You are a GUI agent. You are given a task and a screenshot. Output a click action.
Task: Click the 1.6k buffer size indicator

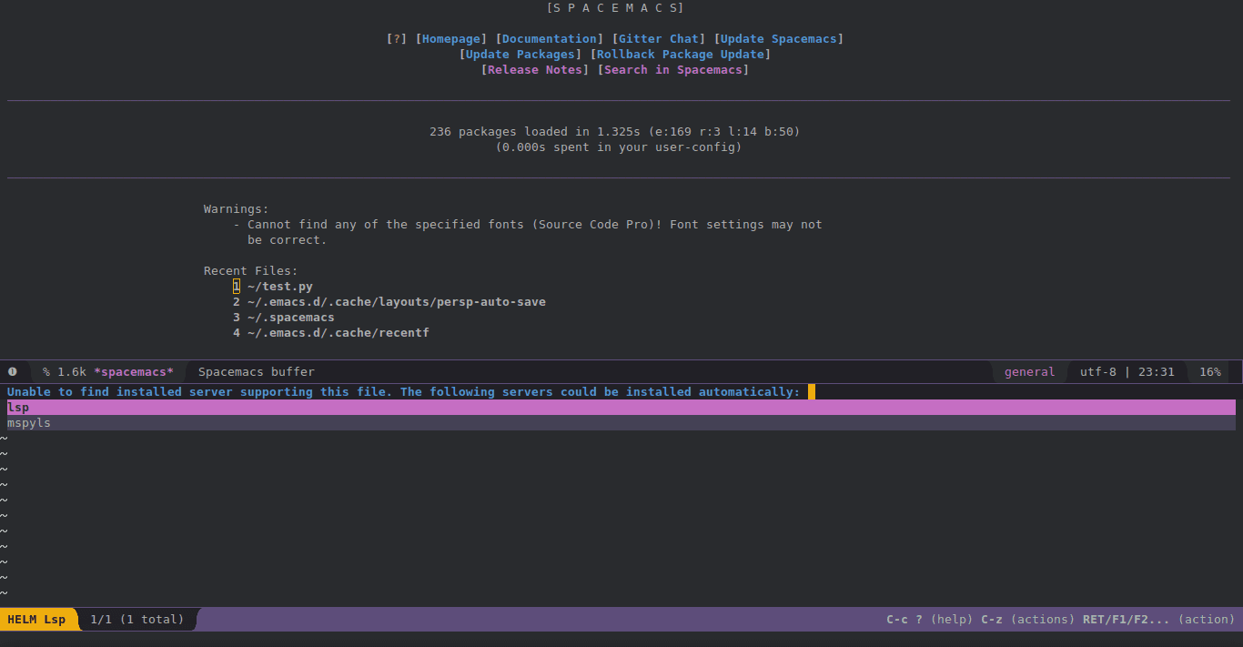click(72, 372)
